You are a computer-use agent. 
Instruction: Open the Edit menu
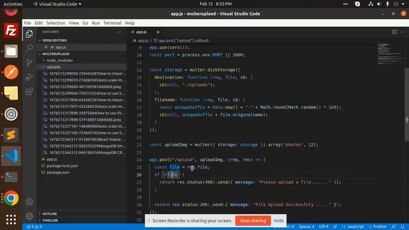pos(38,23)
